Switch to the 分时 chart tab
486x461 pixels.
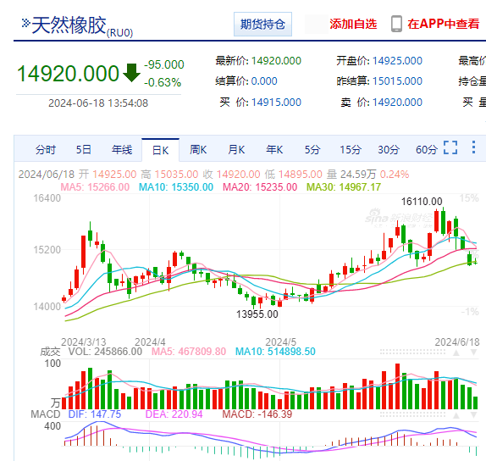tap(46, 150)
